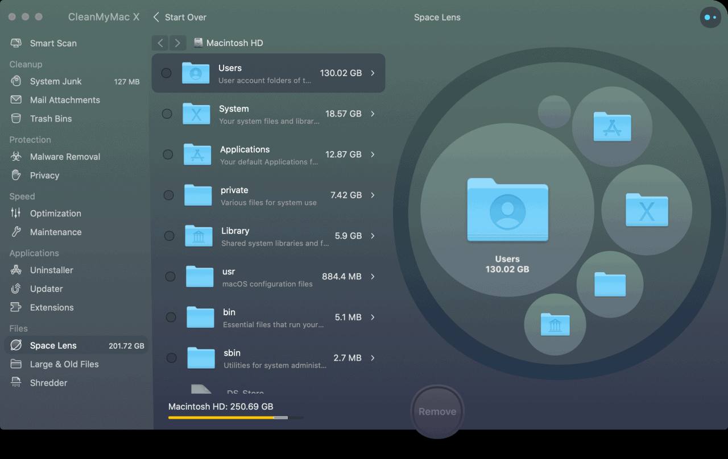The image size is (728, 459).
Task: Click Macintosh HD breadcrumb label
Action: [234, 43]
